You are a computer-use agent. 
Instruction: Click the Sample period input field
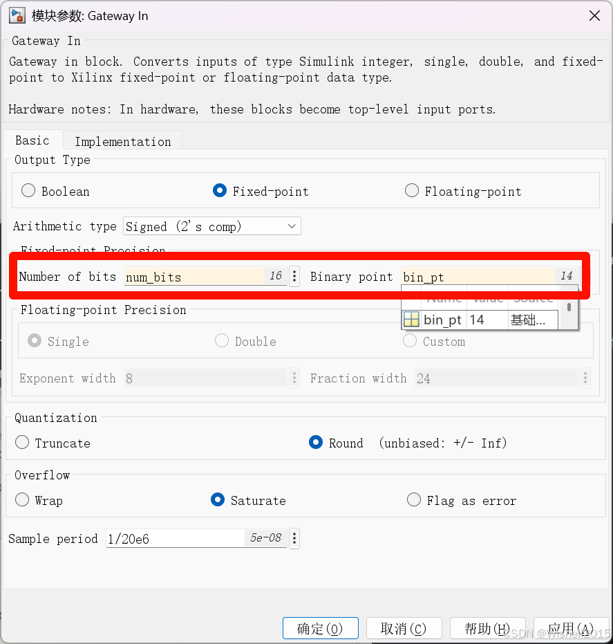196,538
